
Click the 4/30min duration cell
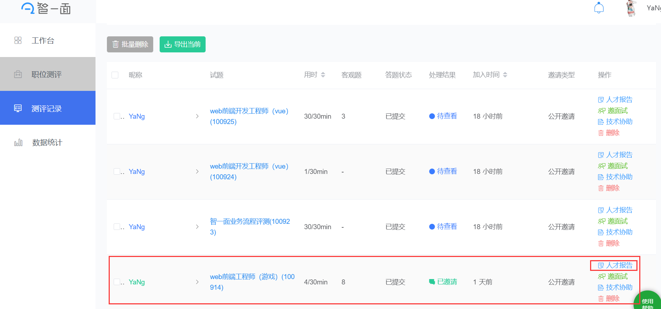(x=316, y=282)
